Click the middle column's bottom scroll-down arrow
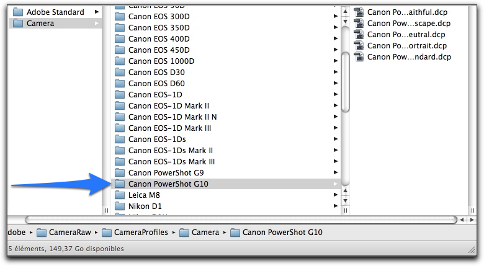The height and width of the screenshot is (266, 484). click(x=346, y=201)
